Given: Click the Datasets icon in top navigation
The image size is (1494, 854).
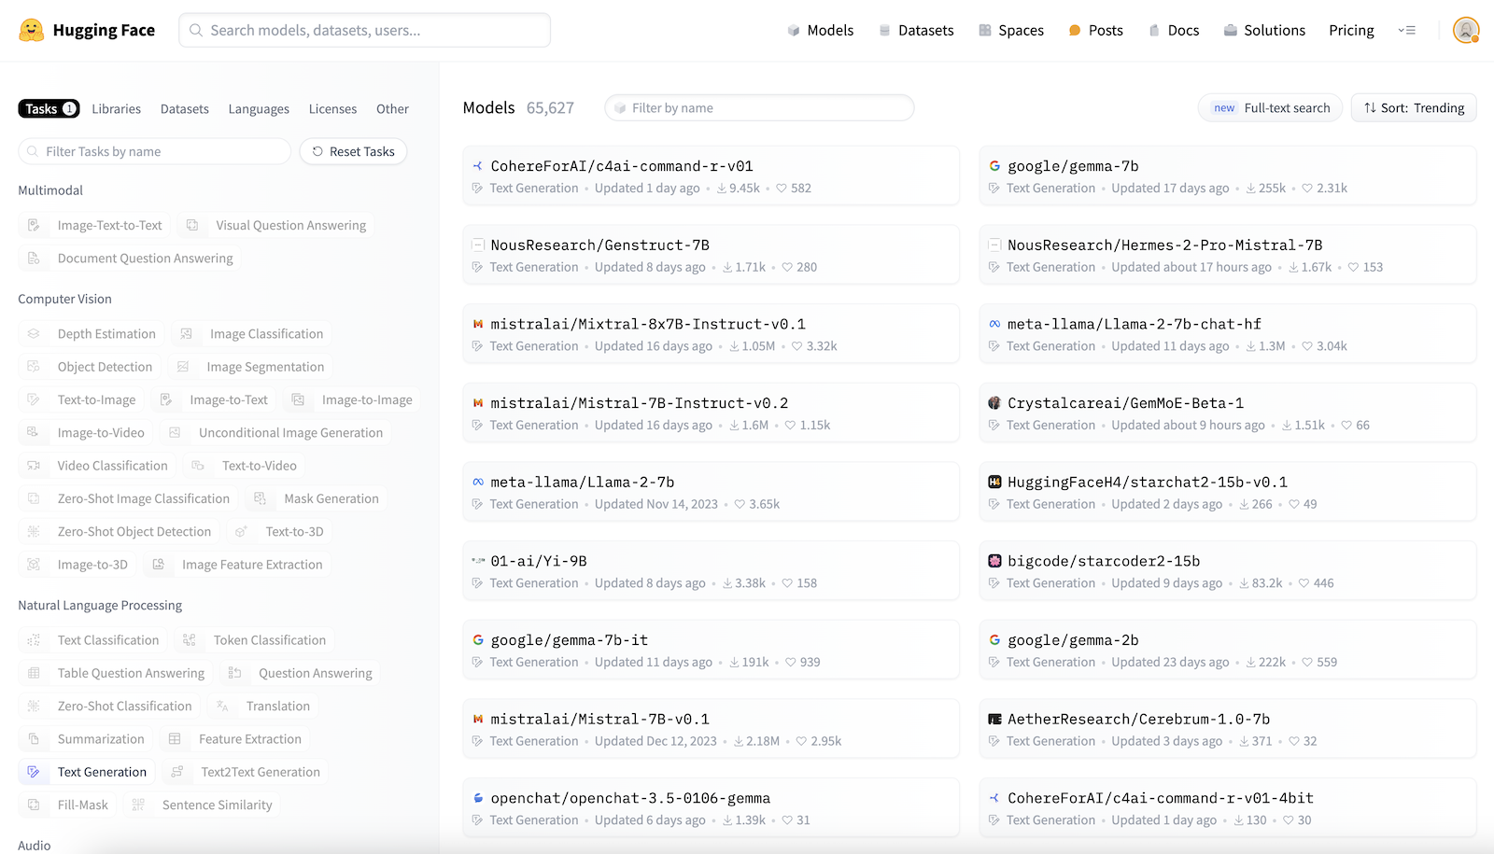Looking at the screenshot, I should coord(884,31).
